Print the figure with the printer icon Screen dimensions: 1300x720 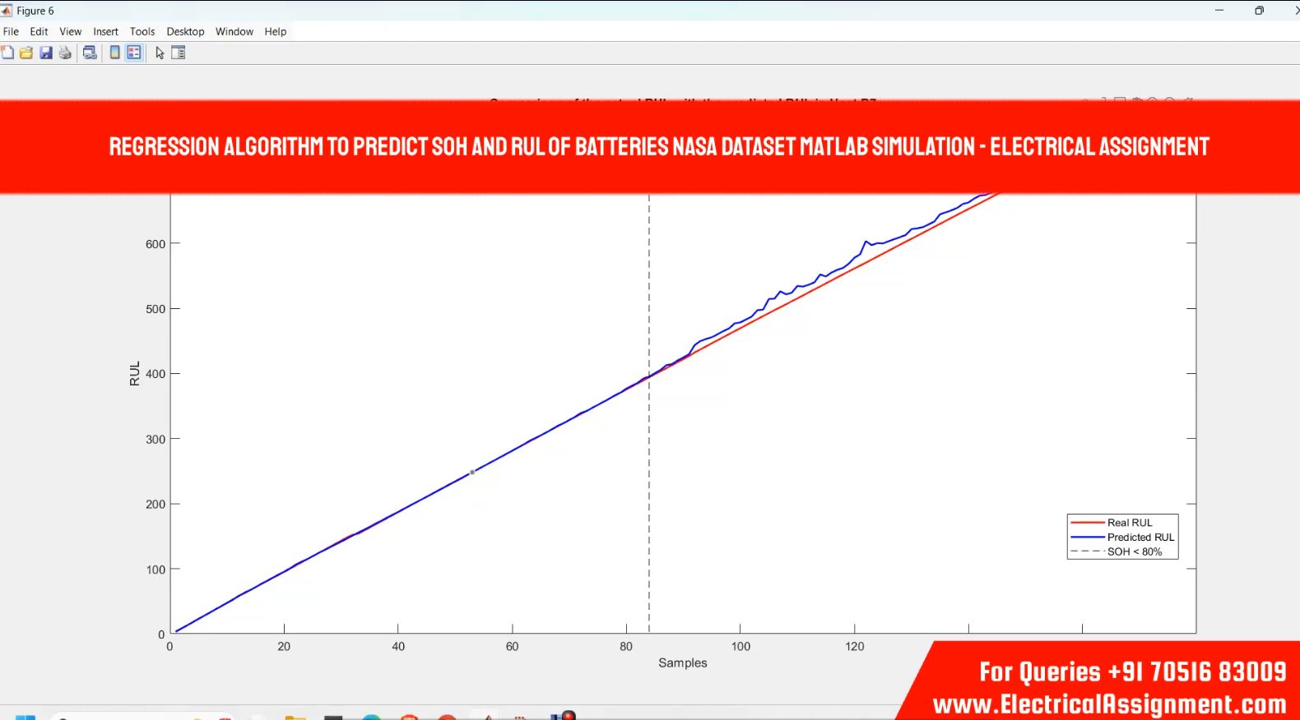point(65,53)
